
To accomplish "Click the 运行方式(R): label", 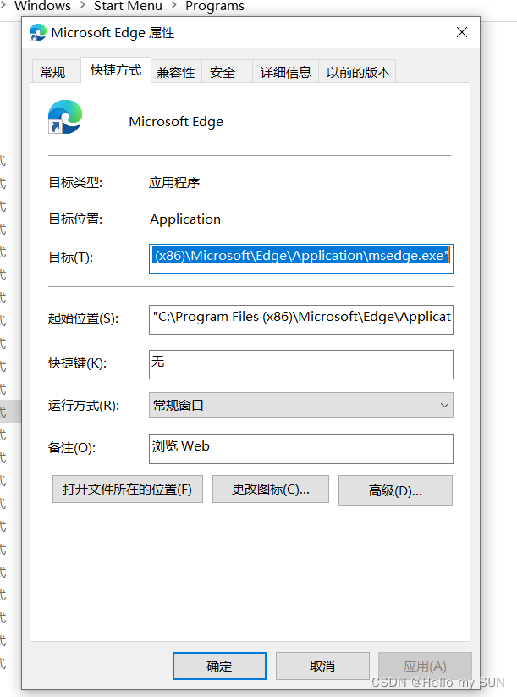I will 84,406.
